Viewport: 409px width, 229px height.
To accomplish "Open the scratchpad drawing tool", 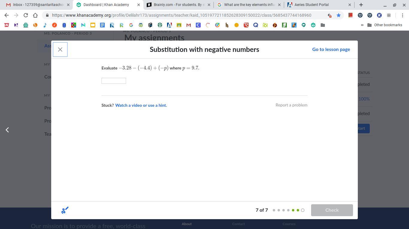I will coord(65,210).
